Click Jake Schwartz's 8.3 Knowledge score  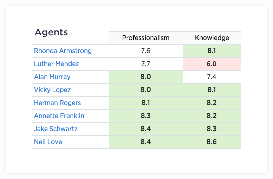pyautogui.click(x=212, y=129)
